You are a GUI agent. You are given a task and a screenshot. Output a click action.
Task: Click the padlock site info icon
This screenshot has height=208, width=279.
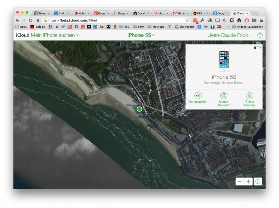pos(45,20)
